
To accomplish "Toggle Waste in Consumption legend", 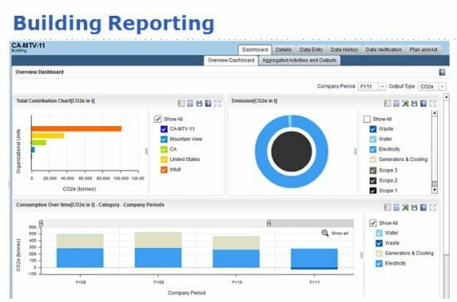I will pos(379,243).
